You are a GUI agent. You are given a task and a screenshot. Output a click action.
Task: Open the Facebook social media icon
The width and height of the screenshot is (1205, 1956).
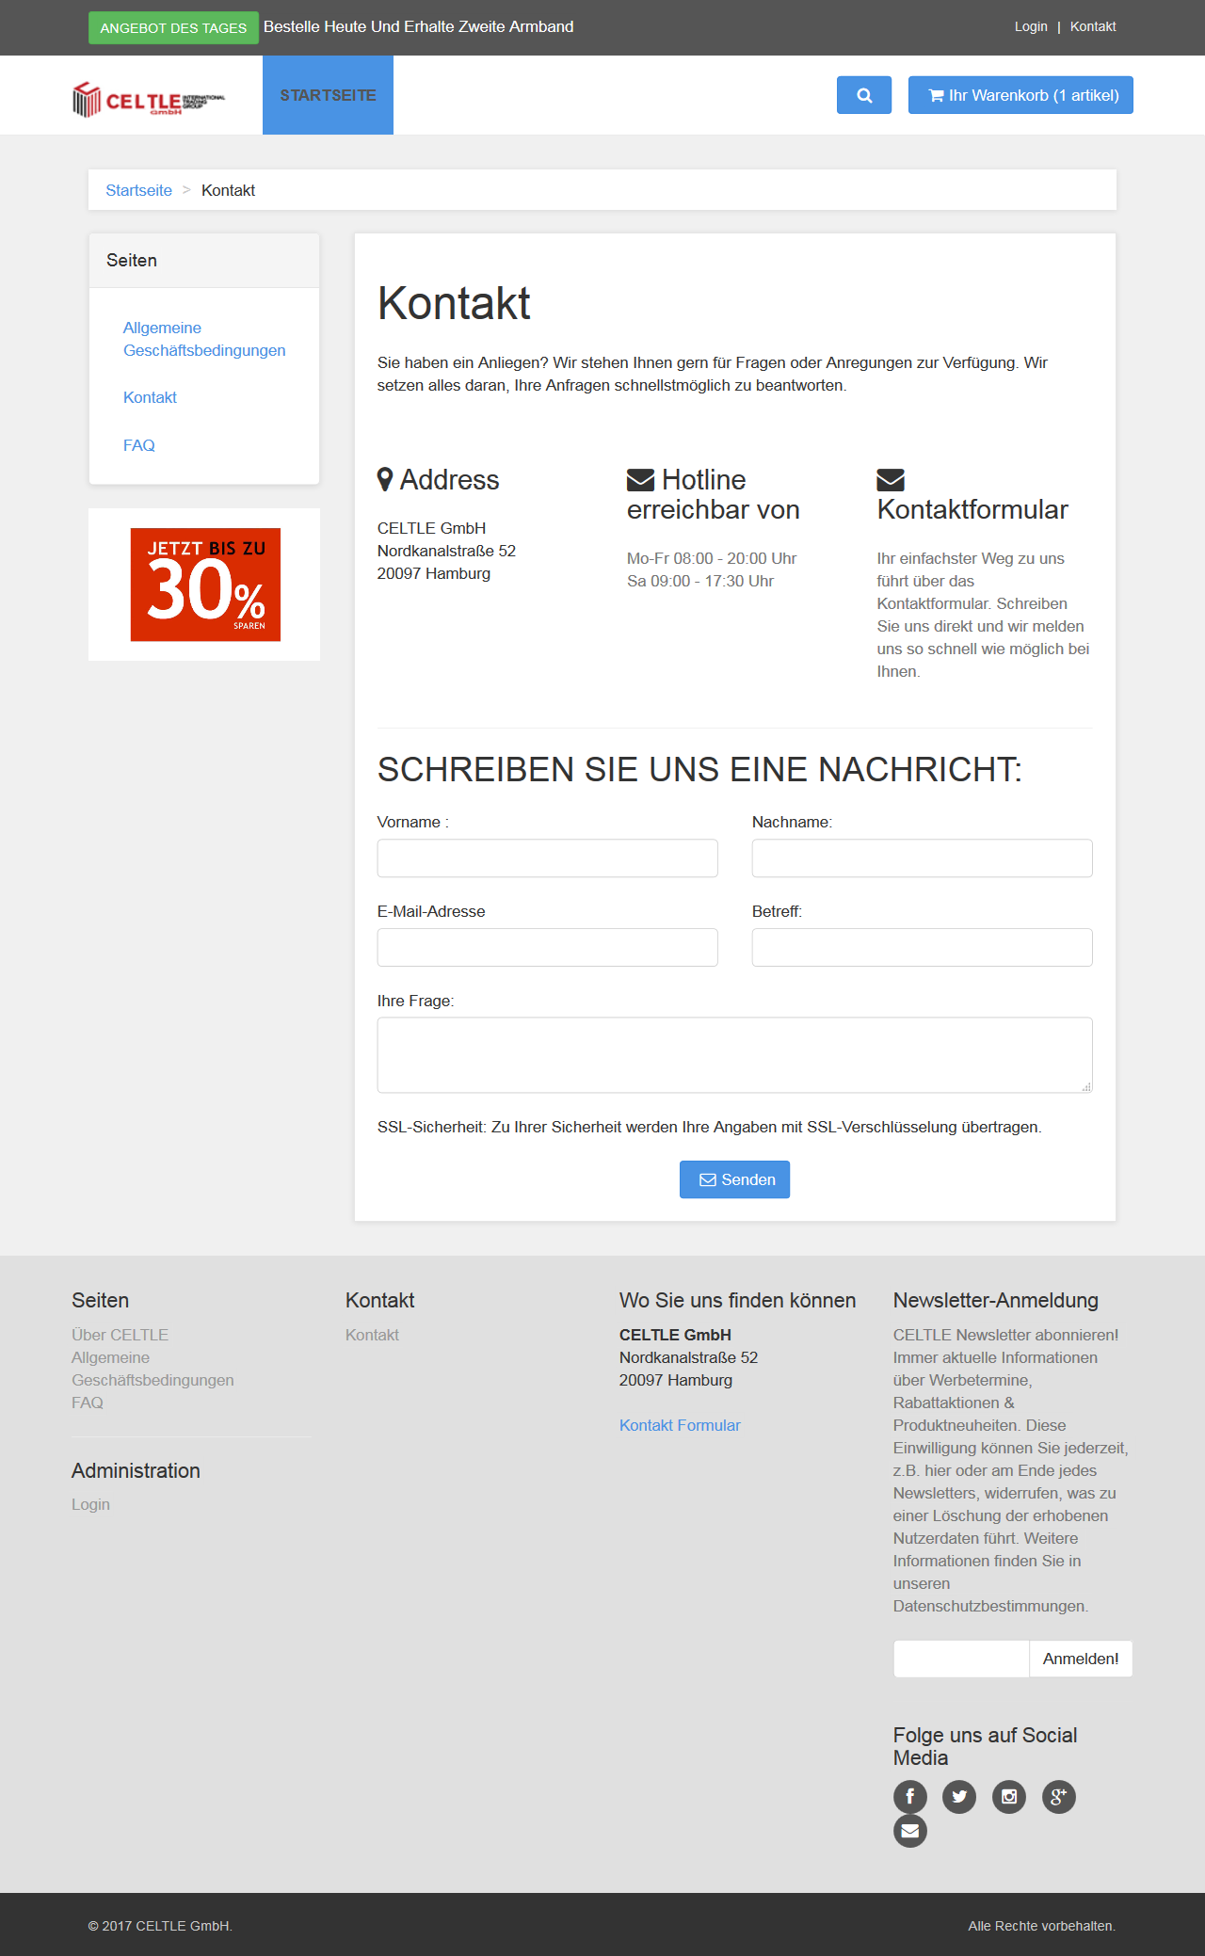[x=909, y=1796]
